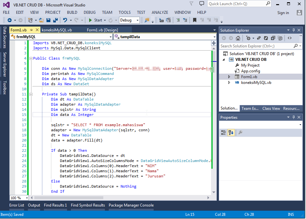Undo the last edit with Undo icon

coord(65,20)
